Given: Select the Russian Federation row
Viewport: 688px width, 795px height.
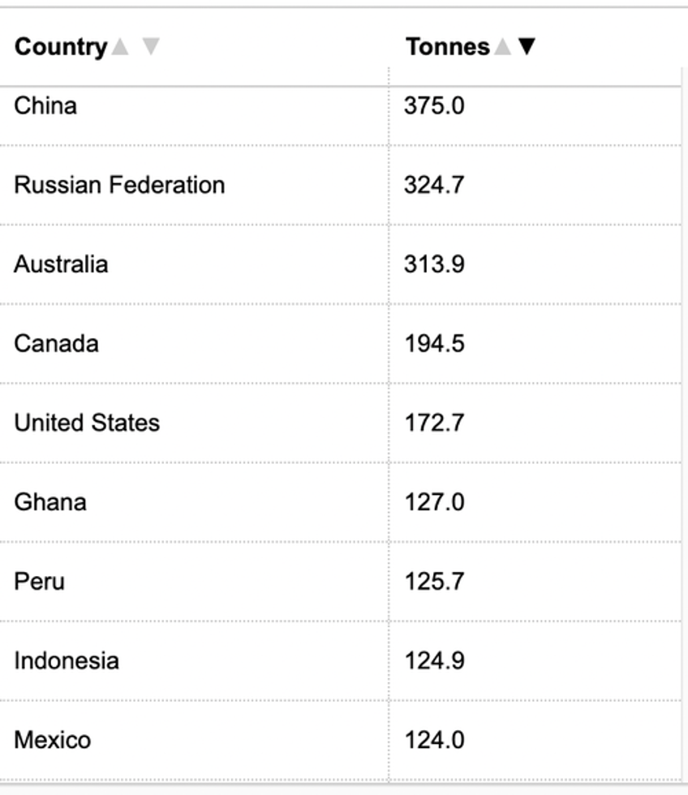Looking at the screenshot, I should [x=341, y=185].
